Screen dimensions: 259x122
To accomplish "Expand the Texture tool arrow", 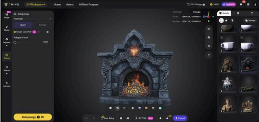I will 7,74.
